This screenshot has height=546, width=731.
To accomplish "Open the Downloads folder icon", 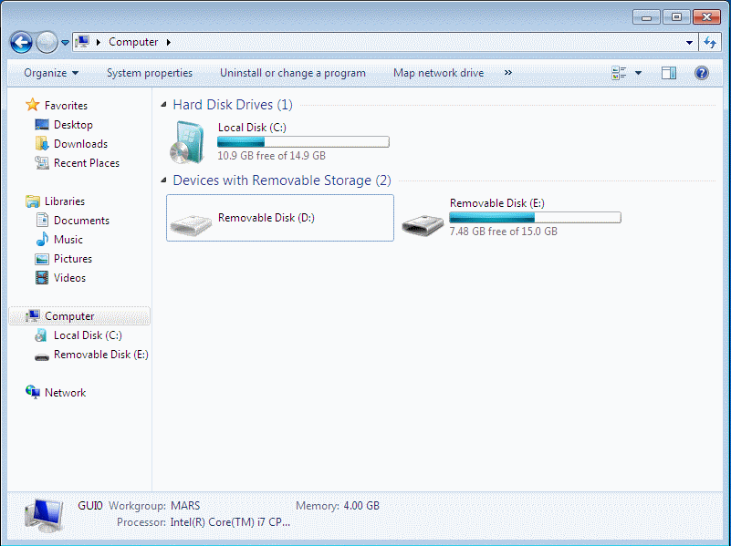I will point(44,143).
